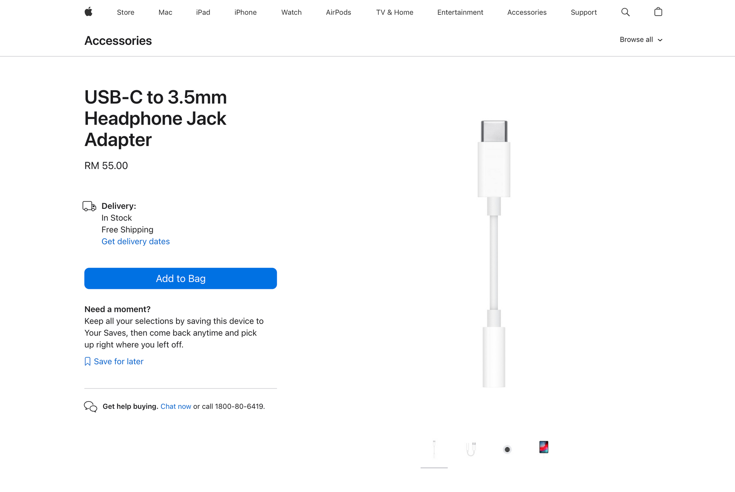
Task: Open the iPhone menu item
Action: [x=245, y=12]
